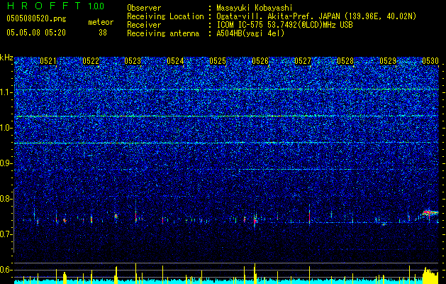Select the 0.9 kHz frequency axis label
The image size is (446, 284).
point(6,163)
